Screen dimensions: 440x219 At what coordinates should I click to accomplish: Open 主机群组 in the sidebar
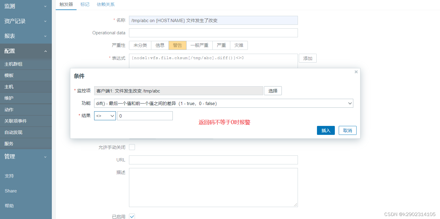point(26,64)
